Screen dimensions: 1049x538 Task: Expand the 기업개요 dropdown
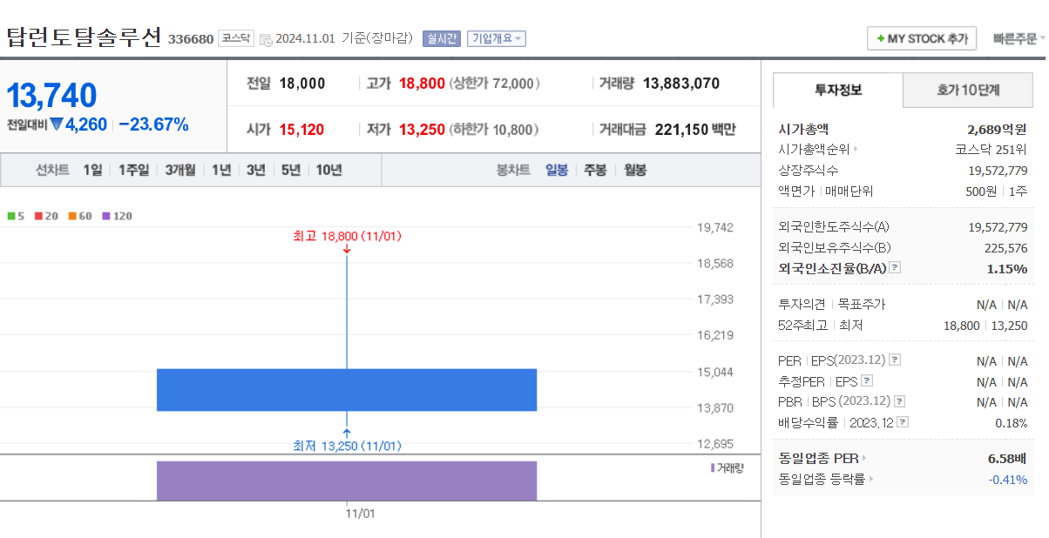point(497,38)
